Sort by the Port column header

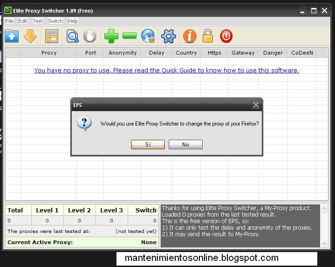point(90,53)
